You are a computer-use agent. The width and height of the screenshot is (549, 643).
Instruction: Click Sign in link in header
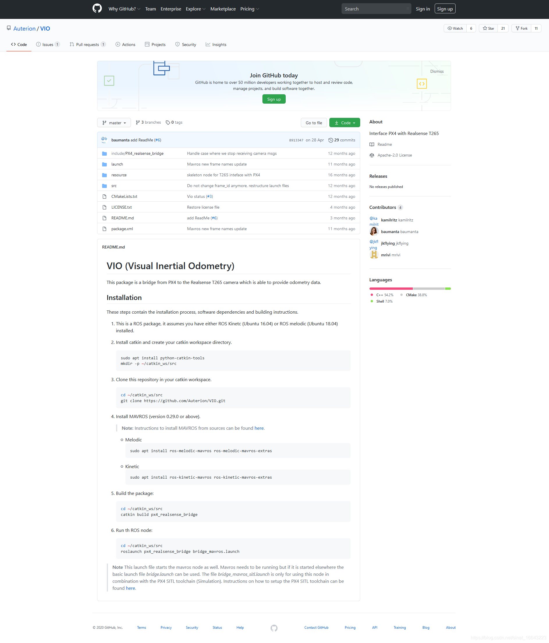[423, 9]
